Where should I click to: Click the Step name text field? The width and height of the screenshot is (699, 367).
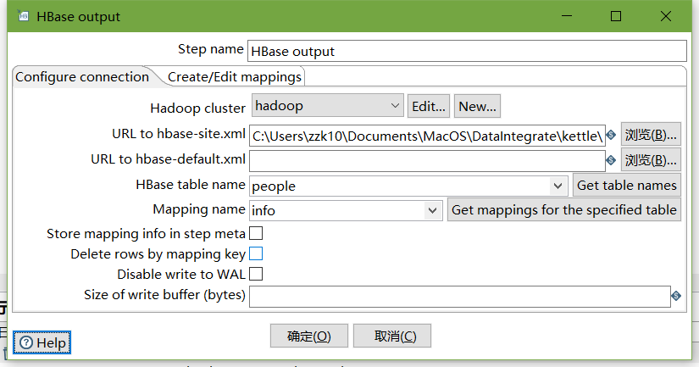(x=466, y=51)
